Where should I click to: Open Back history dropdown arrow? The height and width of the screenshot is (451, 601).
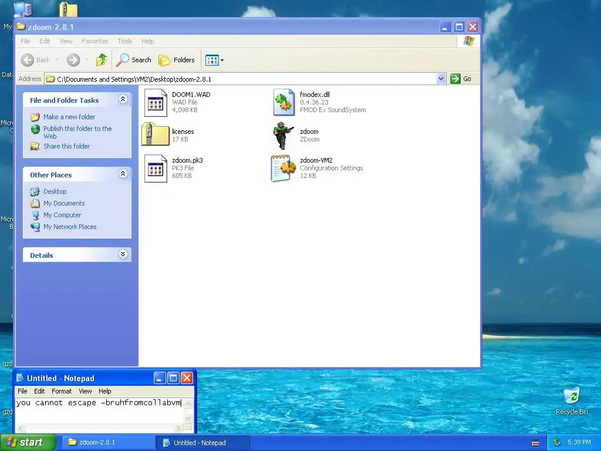click(58, 60)
